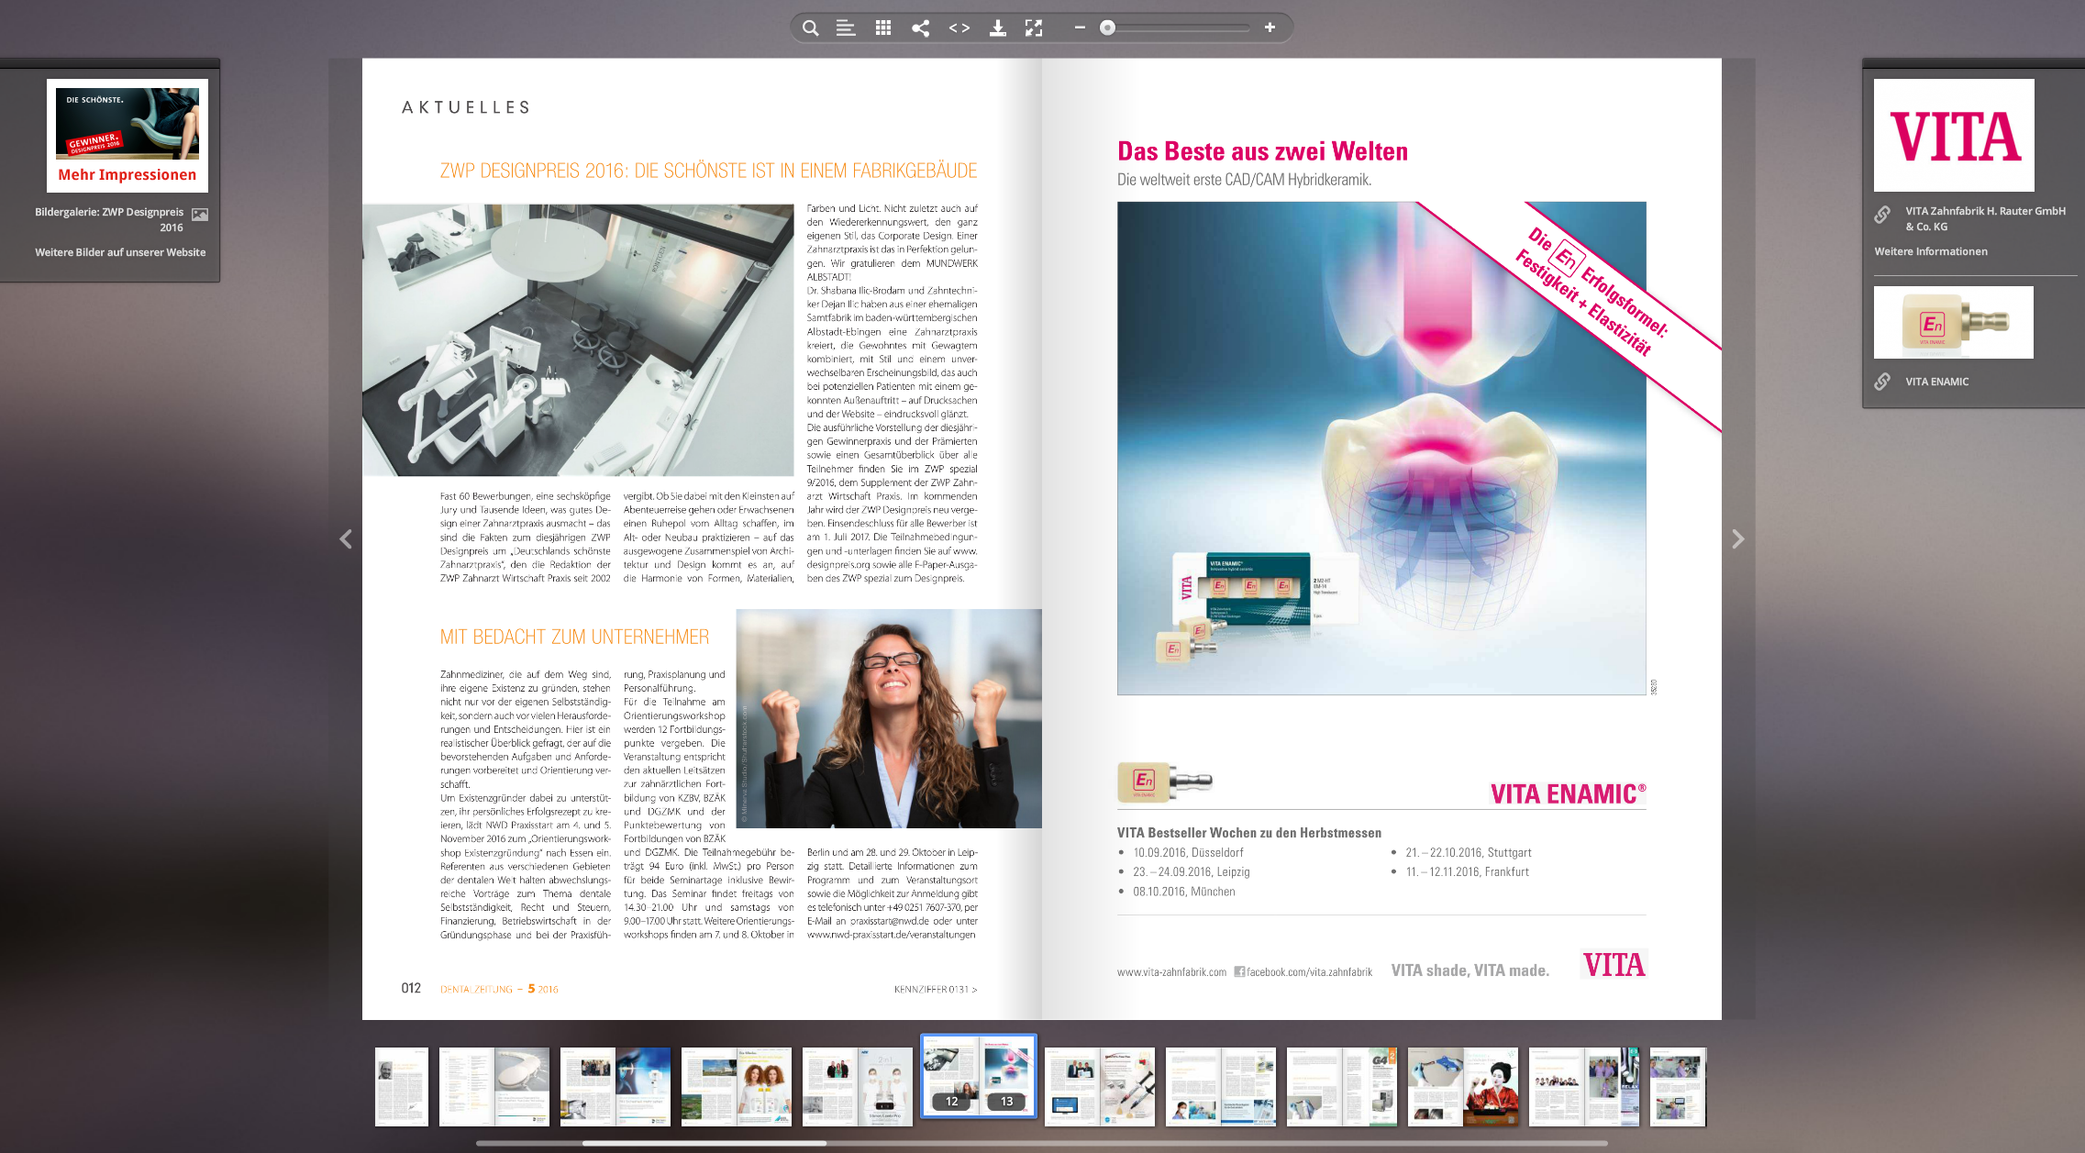
Task: Go to the previous page arrow
Action: [346, 538]
